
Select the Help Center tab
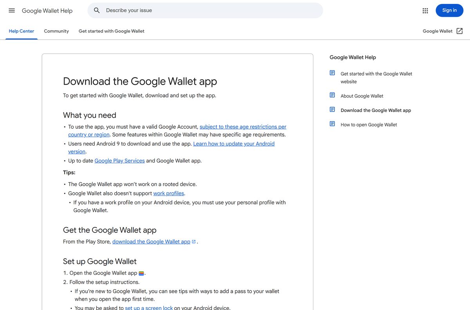[22, 31]
